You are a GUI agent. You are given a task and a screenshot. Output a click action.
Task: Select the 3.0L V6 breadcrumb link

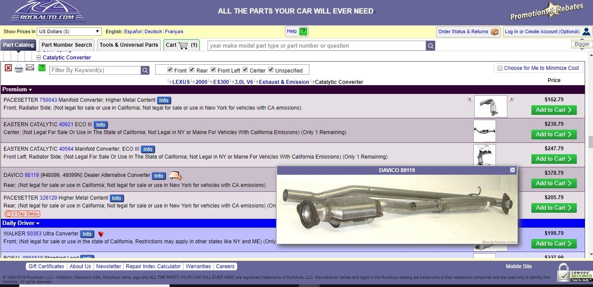pos(244,82)
